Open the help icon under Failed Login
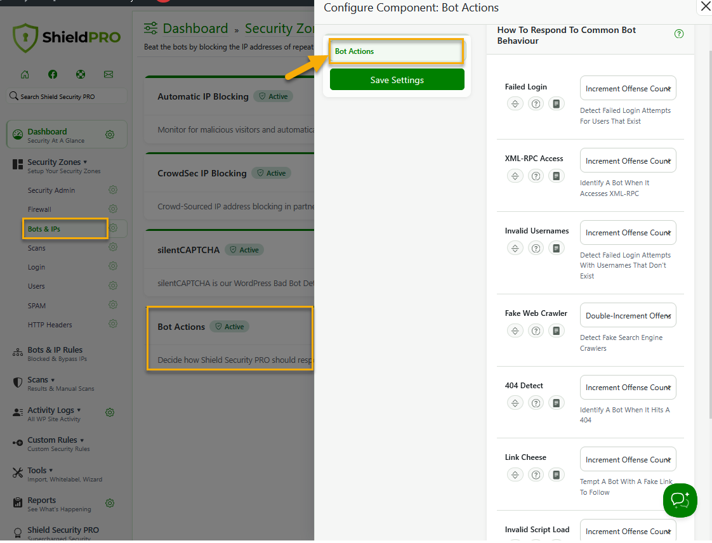Screen dimensions: 712x543 [536, 104]
